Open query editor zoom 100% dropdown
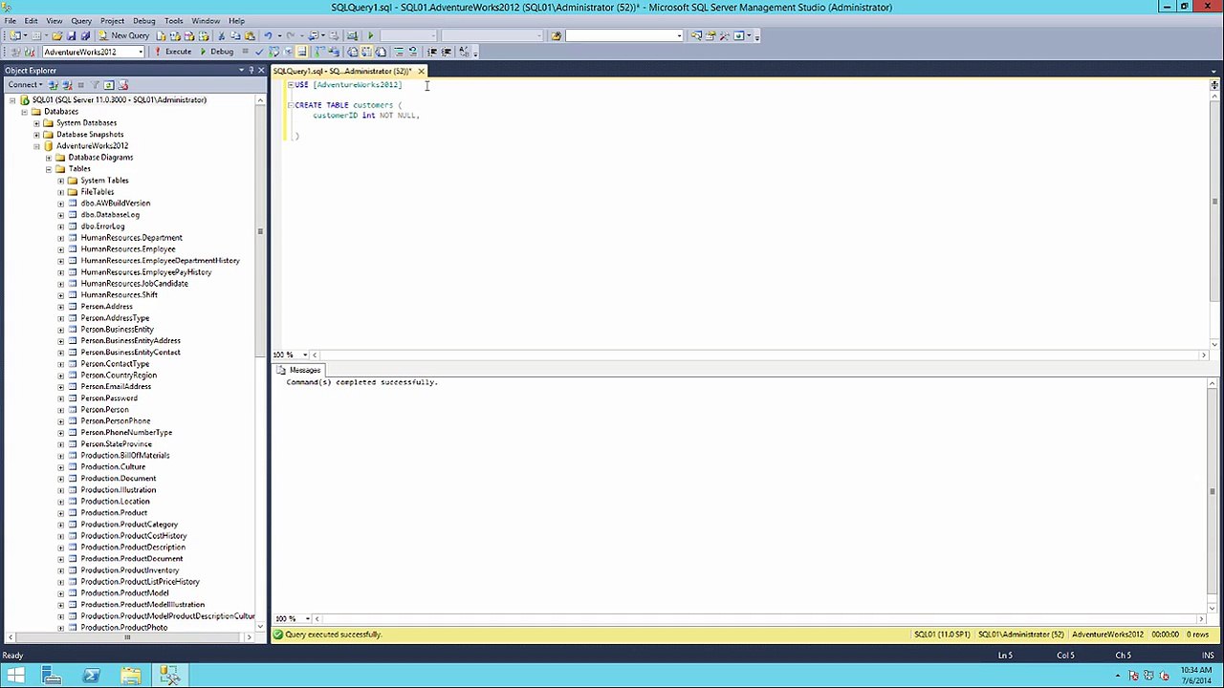1224x688 pixels. (307, 355)
